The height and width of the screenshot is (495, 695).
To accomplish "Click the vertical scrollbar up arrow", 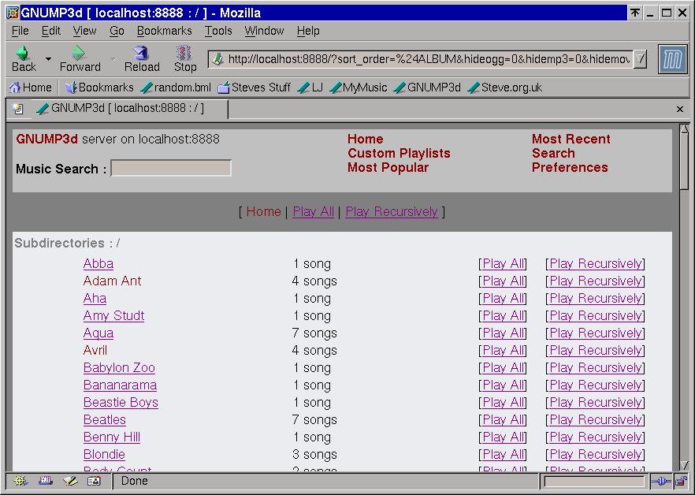I will (x=684, y=130).
